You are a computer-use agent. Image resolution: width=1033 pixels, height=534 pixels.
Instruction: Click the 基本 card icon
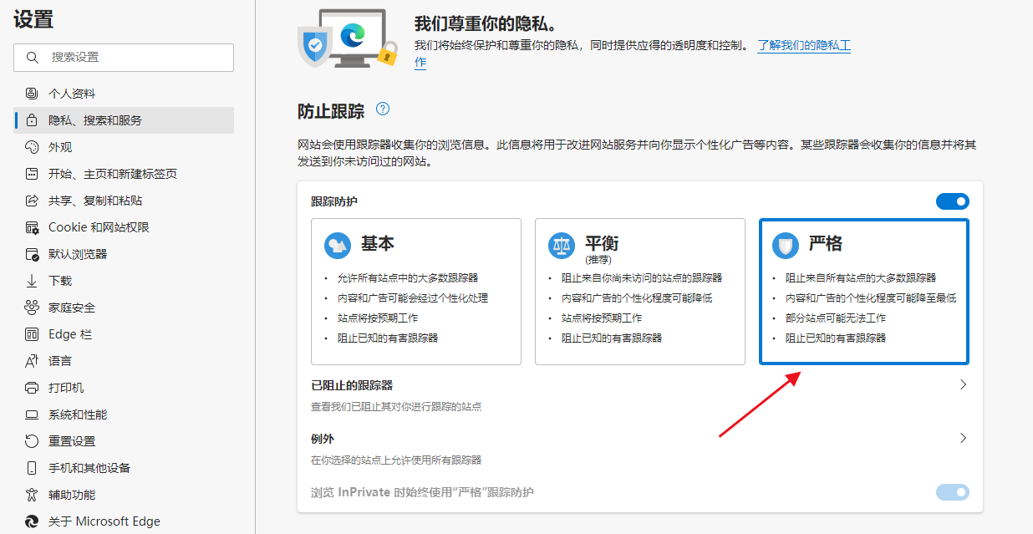point(338,245)
